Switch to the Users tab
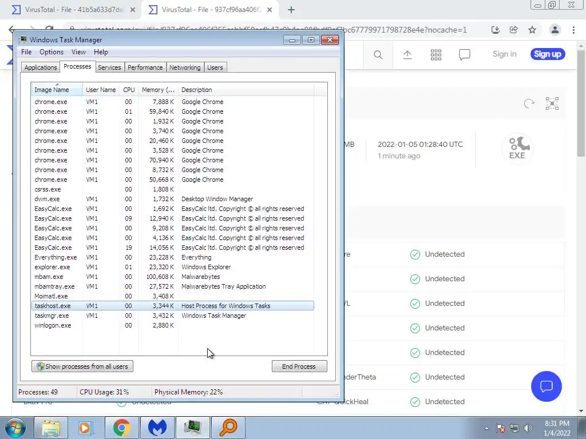 (x=215, y=67)
